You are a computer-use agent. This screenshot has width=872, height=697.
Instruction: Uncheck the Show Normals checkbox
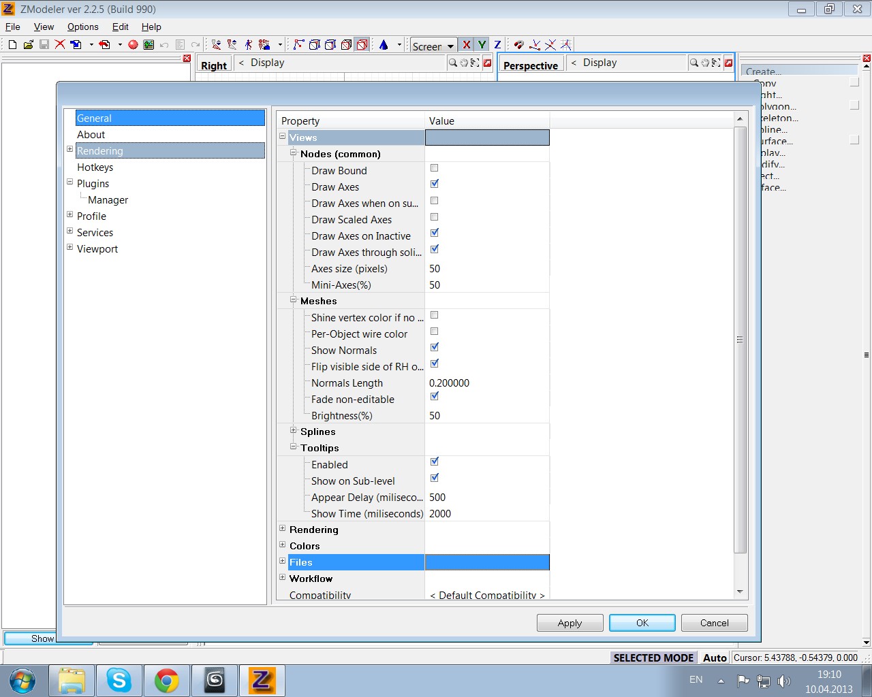click(435, 347)
